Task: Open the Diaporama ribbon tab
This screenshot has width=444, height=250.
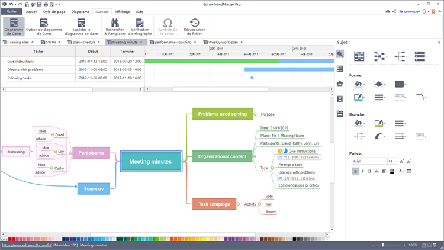Action: (x=81, y=12)
